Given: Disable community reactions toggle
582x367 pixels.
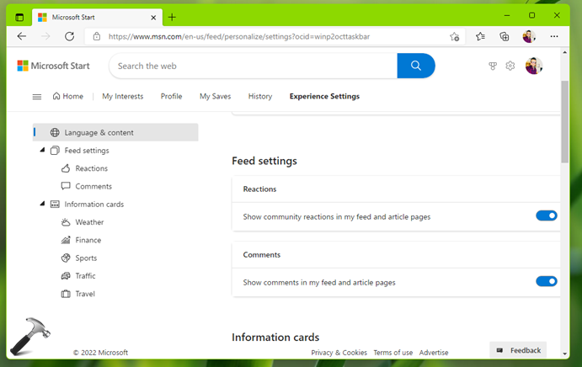Looking at the screenshot, I should 547,216.
